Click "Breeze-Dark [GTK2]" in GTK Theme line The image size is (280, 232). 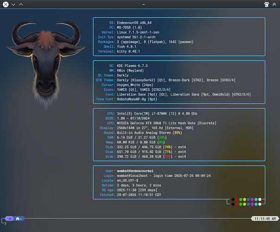point(186,80)
